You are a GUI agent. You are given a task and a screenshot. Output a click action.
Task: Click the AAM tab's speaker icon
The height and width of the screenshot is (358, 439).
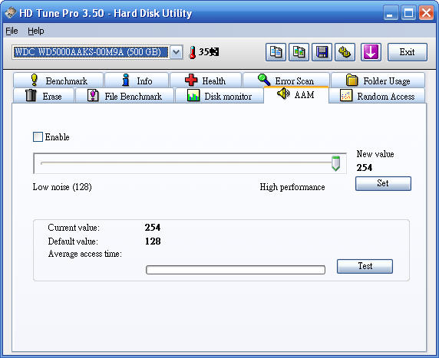tap(283, 94)
